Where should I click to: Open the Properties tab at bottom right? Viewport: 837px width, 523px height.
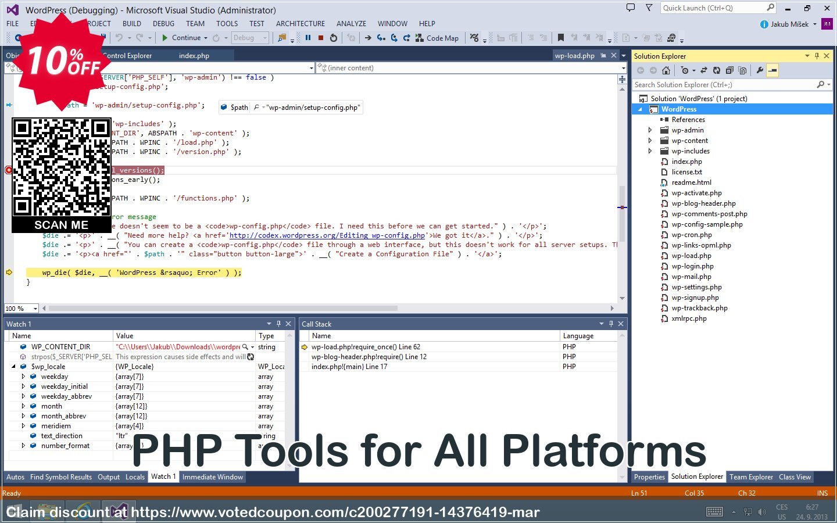649,477
